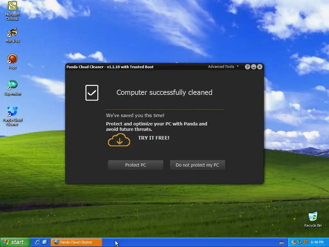Close the Panda Cloud Cleaner window

click(x=260, y=67)
